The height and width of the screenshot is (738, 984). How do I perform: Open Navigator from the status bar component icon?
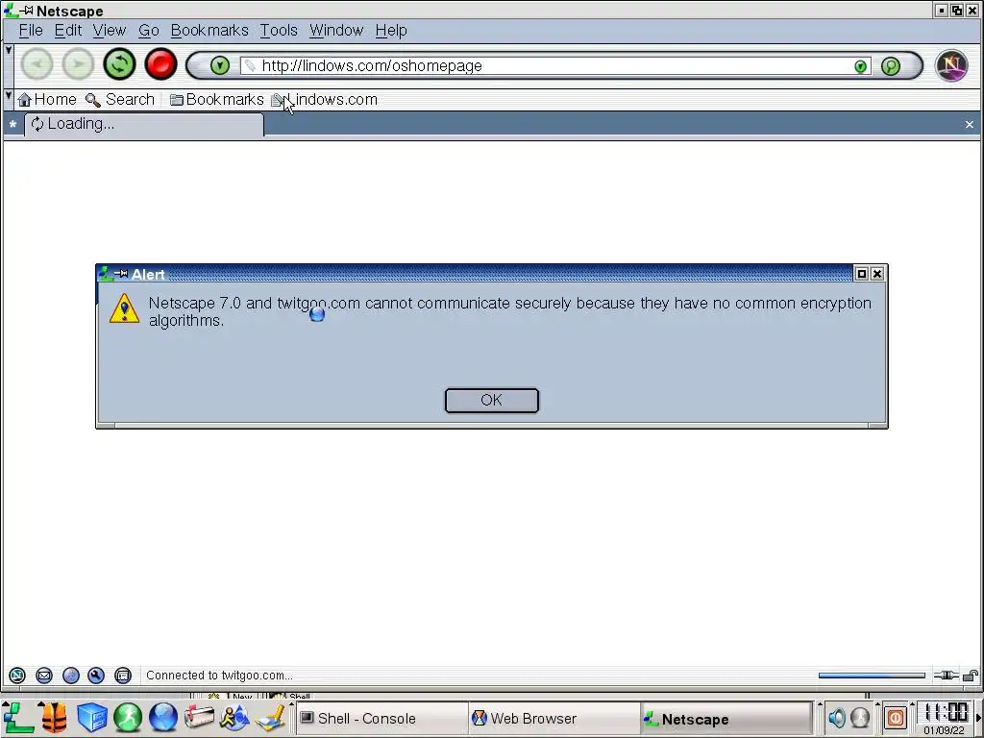(17, 676)
